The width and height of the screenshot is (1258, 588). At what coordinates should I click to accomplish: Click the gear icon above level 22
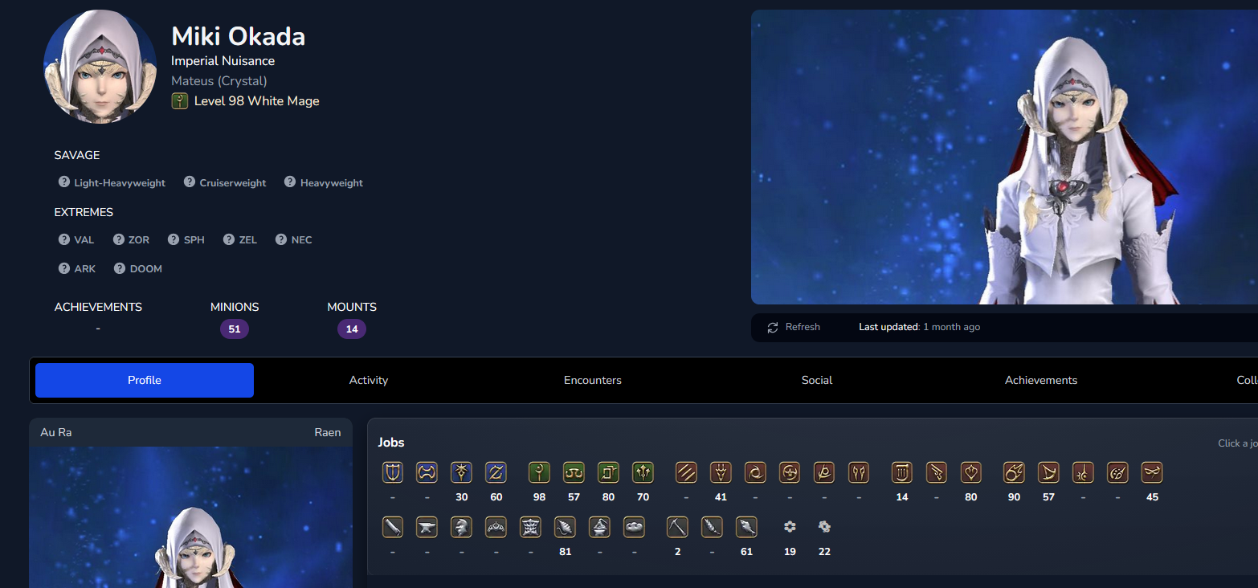pyautogui.click(x=824, y=527)
